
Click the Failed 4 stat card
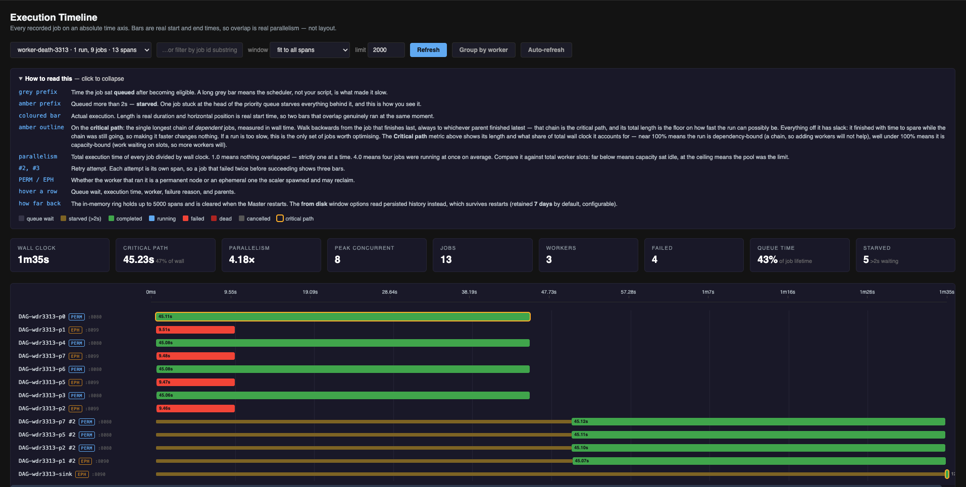[x=694, y=255]
